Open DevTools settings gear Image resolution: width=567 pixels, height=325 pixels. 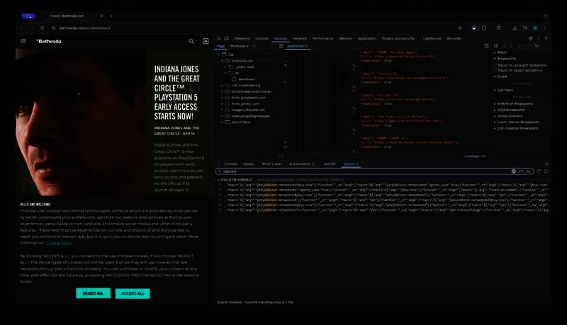[x=528, y=38]
